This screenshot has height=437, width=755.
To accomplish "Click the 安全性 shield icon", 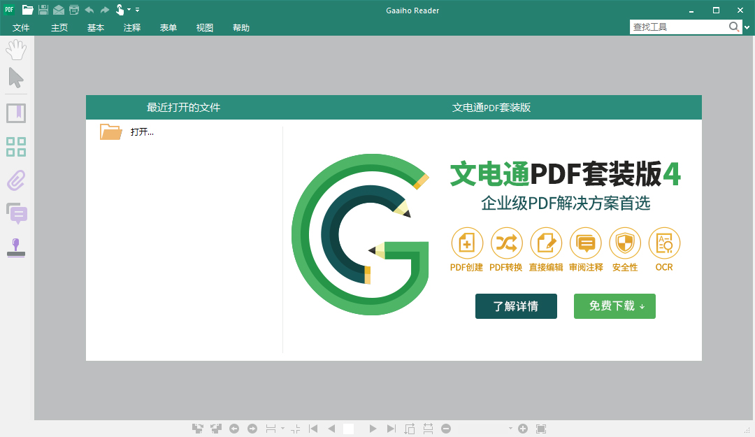I will point(625,243).
